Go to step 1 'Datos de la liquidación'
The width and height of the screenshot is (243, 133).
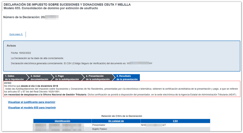tap(14, 78)
